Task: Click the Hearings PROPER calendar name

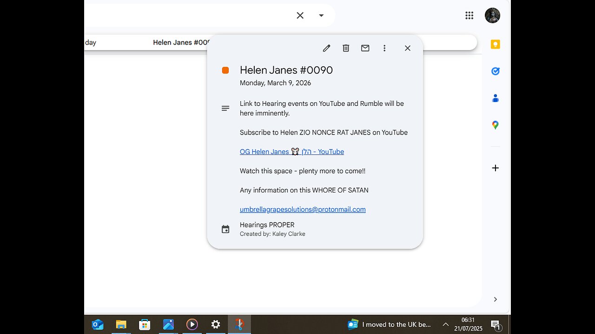Action: coord(267,225)
